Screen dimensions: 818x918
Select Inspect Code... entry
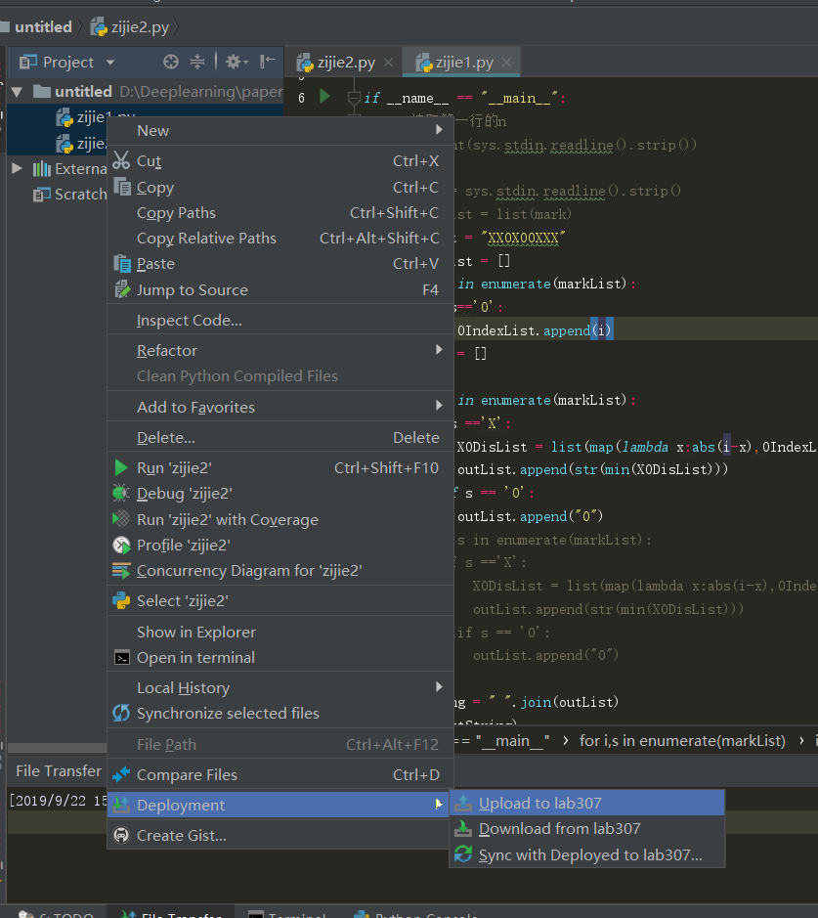pos(280,321)
